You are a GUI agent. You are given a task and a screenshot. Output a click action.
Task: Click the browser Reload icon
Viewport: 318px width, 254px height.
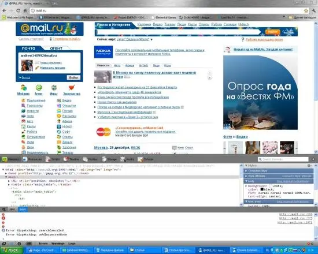(x=18, y=10)
